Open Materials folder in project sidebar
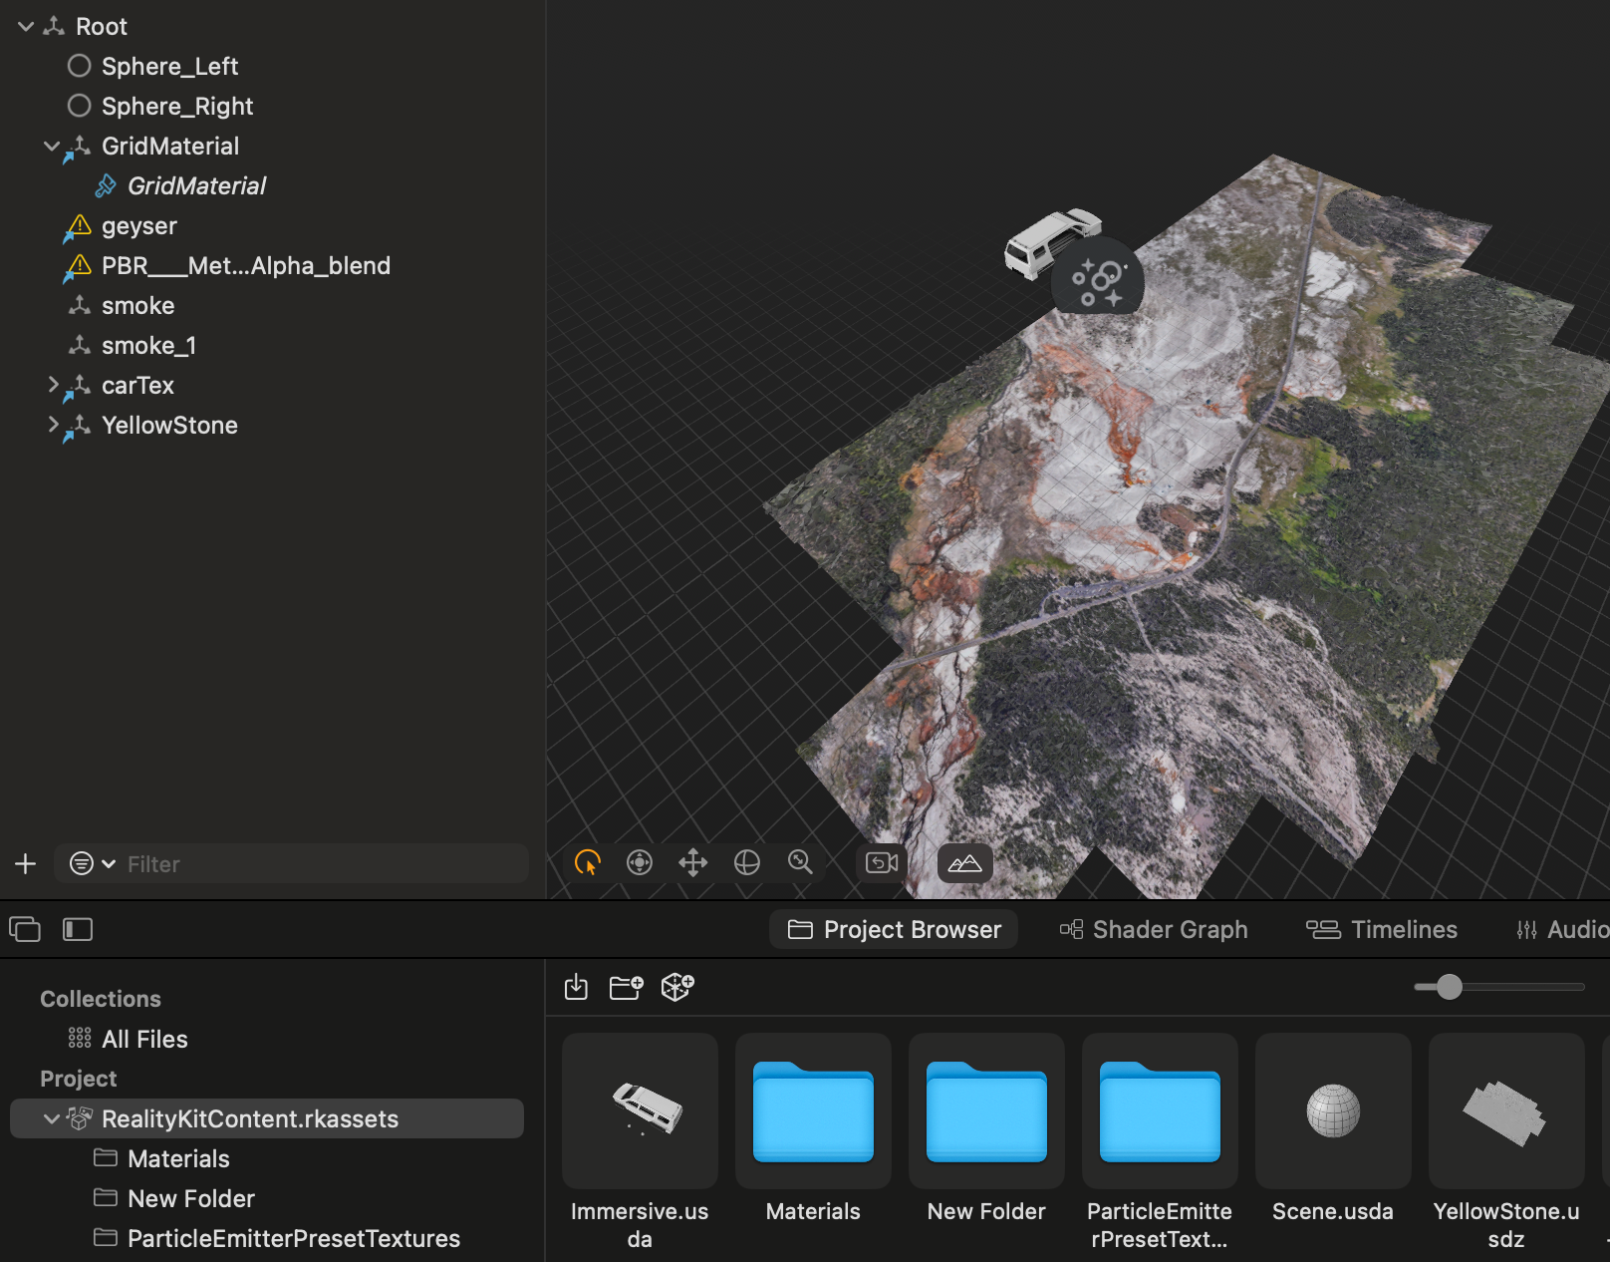Screen dimensions: 1610x1262 tap(178, 1158)
